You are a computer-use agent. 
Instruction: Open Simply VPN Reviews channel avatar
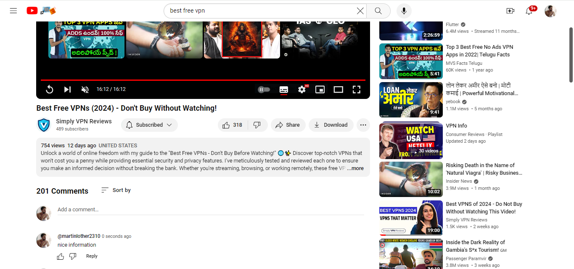click(44, 125)
